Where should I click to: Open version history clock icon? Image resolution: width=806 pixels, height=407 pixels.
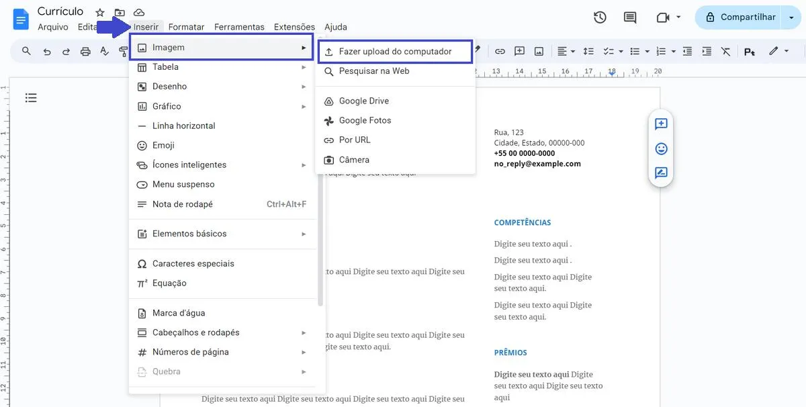click(x=600, y=17)
